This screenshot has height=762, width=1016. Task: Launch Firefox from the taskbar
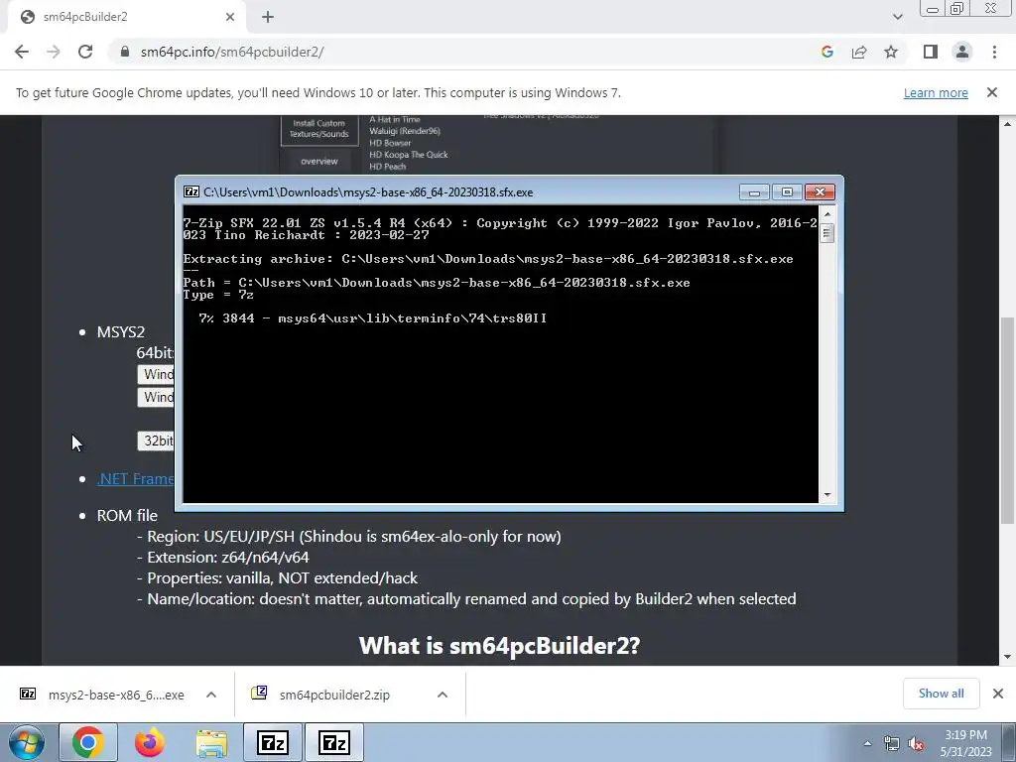pyautogui.click(x=150, y=742)
